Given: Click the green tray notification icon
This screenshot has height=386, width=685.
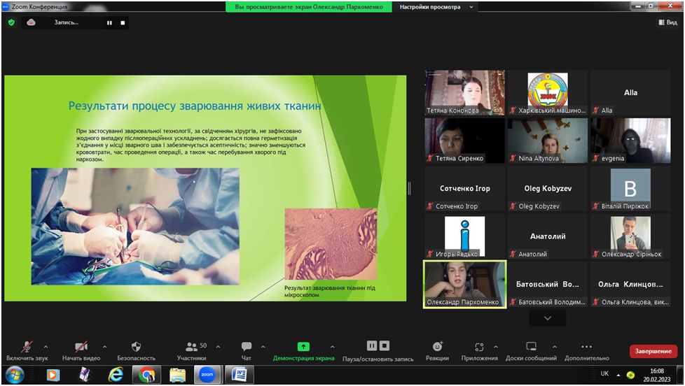Looking at the screenshot, I should (x=630, y=375).
